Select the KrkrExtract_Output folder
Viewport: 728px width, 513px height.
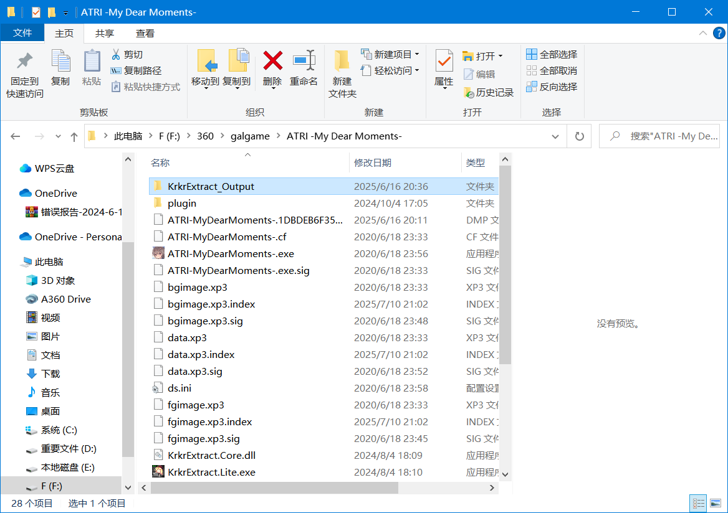click(x=323, y=187)
